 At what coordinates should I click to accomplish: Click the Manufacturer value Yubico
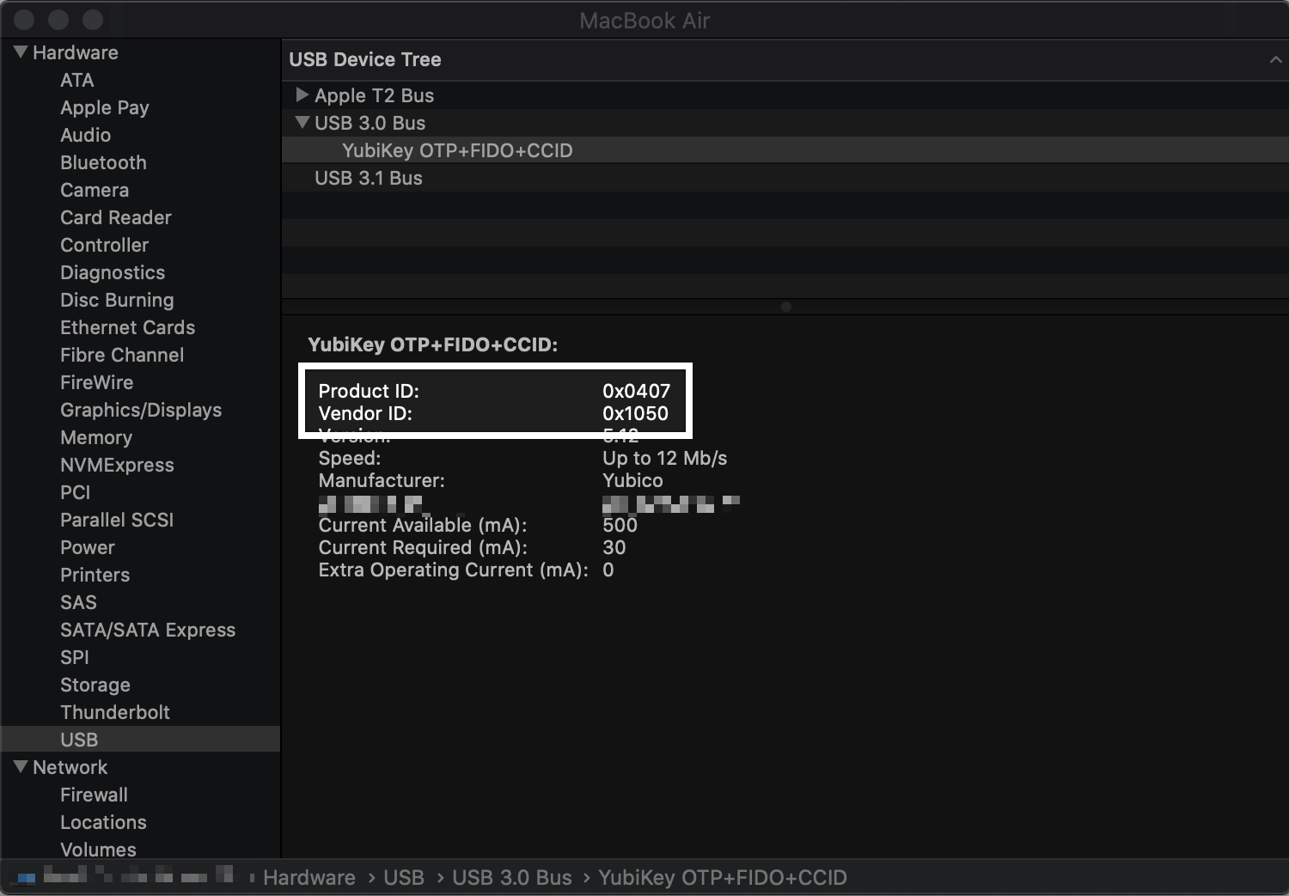(x=632, y=480)
